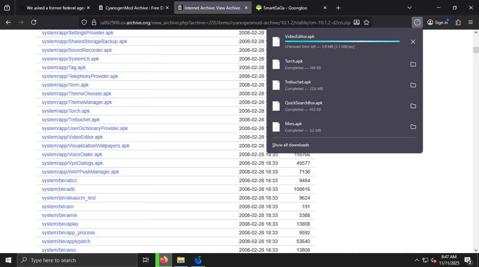Screen dimensions: 479x267
Task: Open the Windows notification center
Action: click(x=468, y=260)
